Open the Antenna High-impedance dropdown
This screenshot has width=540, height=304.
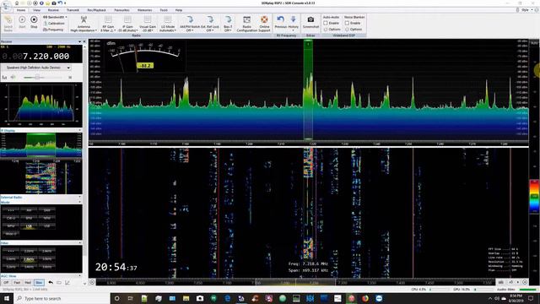pyautogui.click(x=84, y=24)
